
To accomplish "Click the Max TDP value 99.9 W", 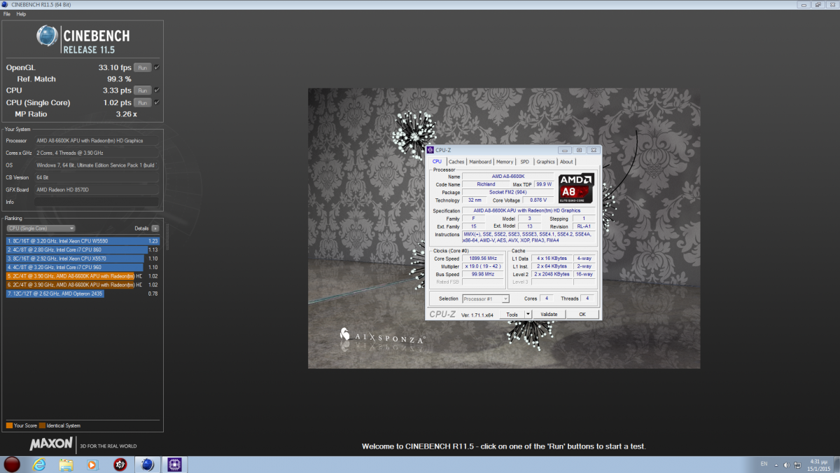I will click(544, 184).
